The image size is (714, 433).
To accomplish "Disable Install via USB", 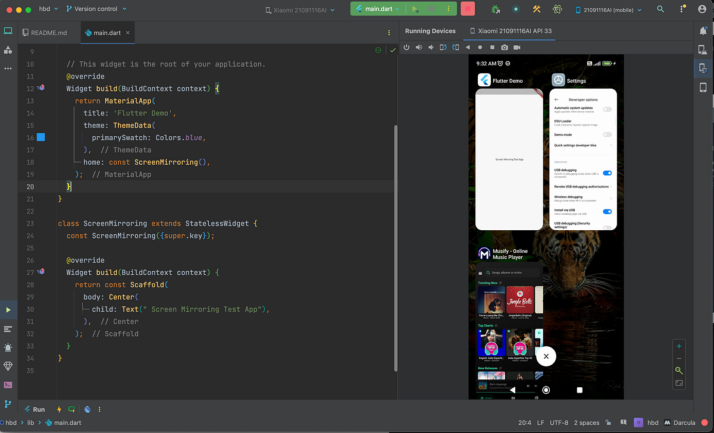I will [607, 211].
